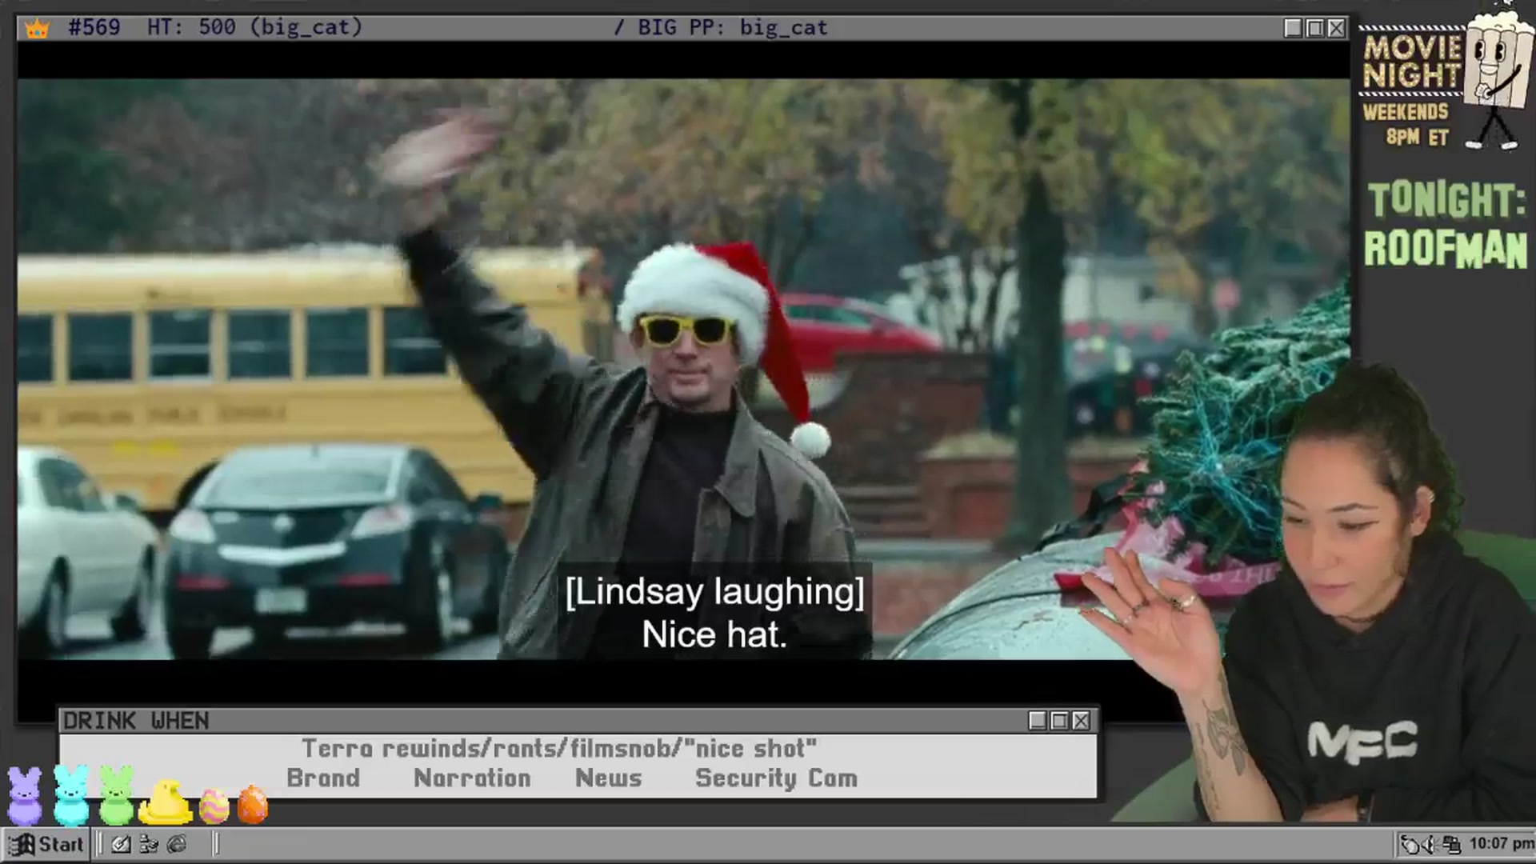Click the 10:07 pm clock
Image resolution: width=1536 pixels, height=864 pixels.
(1501, 843)
